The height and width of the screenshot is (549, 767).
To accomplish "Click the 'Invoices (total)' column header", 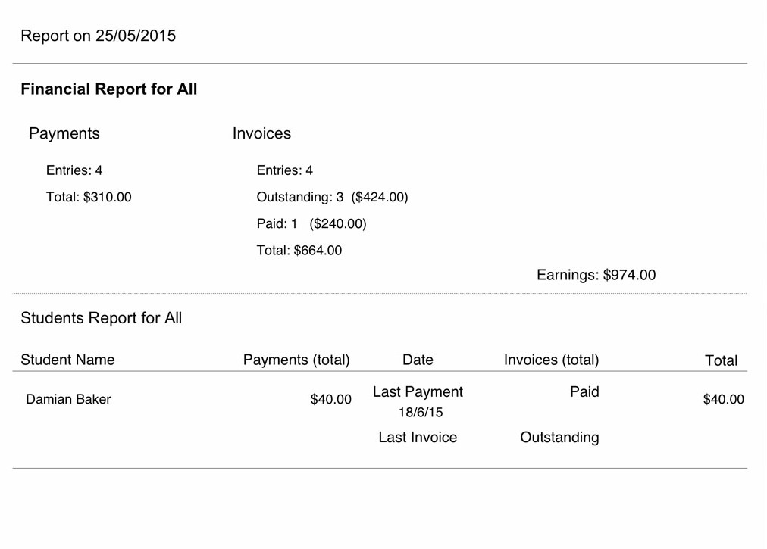I will click(551, 360).
